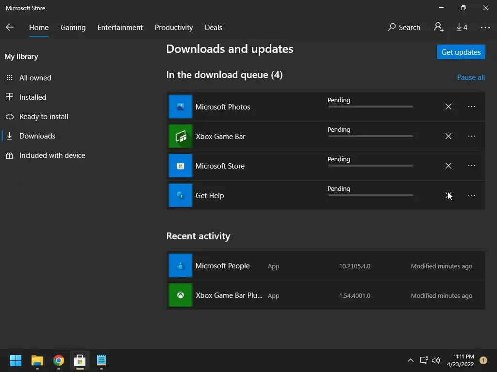
Task: Click the Xbox Game Bar Plugin icon
Action: pyautogui.click(x=181, y=295)
